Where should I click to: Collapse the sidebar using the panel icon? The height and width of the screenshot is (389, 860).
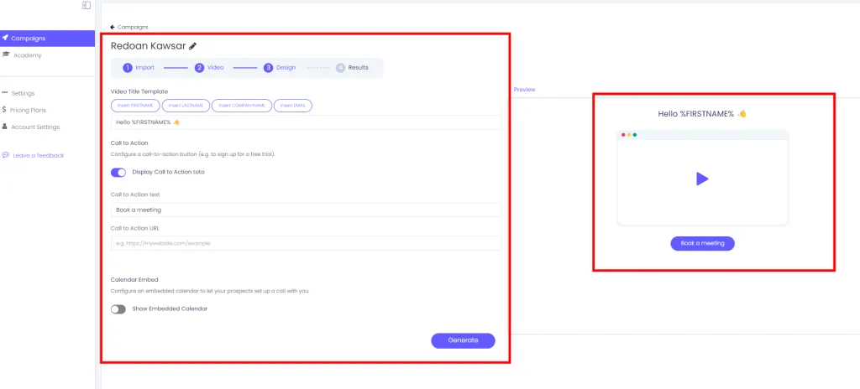click(x=87, y=6)
